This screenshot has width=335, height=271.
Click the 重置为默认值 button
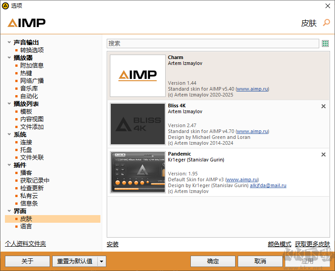(75, 261)
